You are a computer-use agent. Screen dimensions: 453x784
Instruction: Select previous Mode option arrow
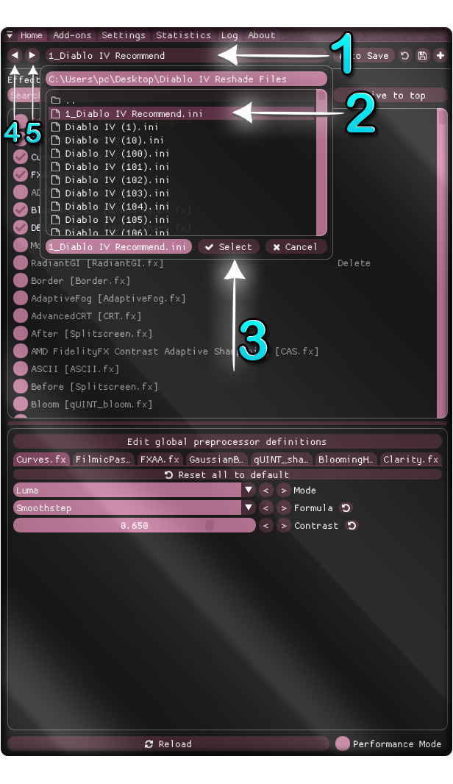266,491
